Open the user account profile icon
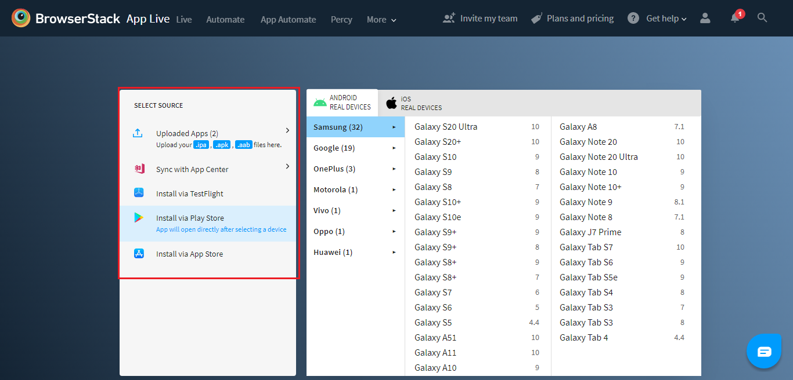This screenshot has width=793, height=380. coord(705,19)
